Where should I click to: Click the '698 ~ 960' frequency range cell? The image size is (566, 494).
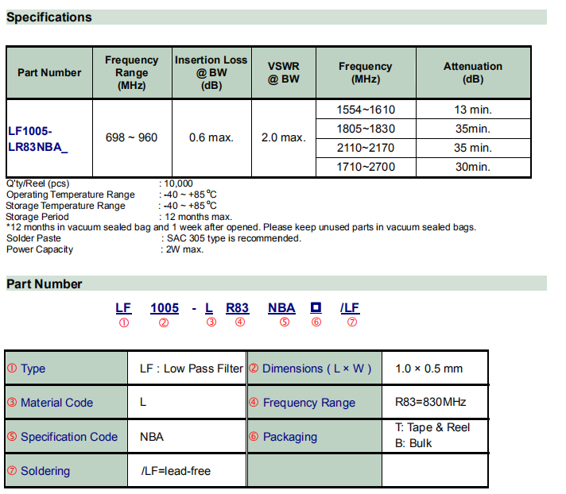point(132,137)
